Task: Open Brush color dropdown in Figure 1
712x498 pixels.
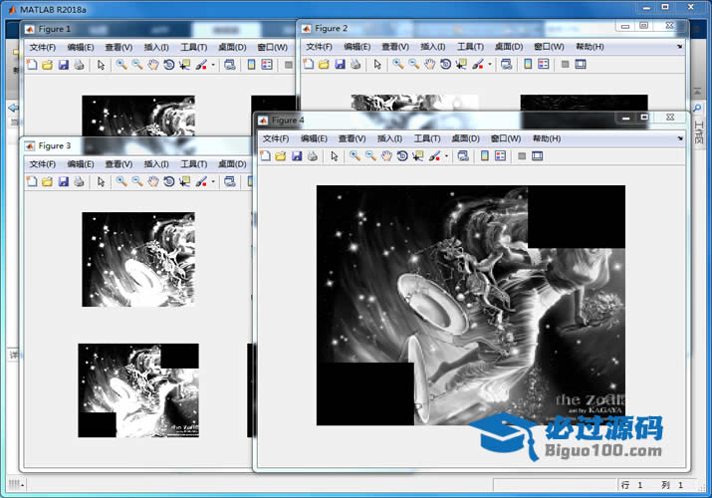Action: [213, 65]
